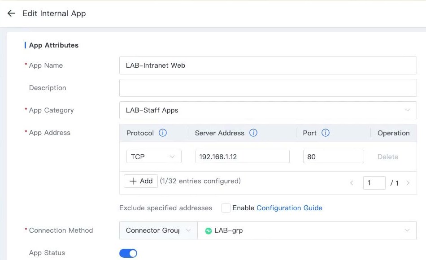The width and height of the screenshot is (426, 260).
Task: Click the App Attributes section heading
Action: click(x=54, y=45)
